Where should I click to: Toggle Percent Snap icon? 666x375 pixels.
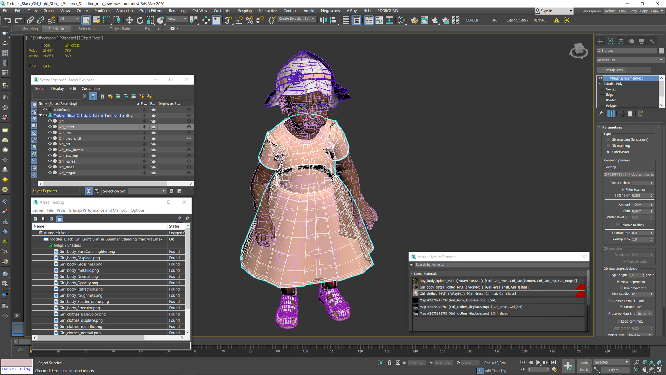click(x=249, y=20)
